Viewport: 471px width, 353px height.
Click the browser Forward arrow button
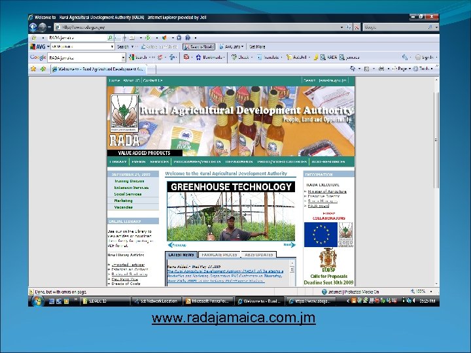tap(43, 27)
